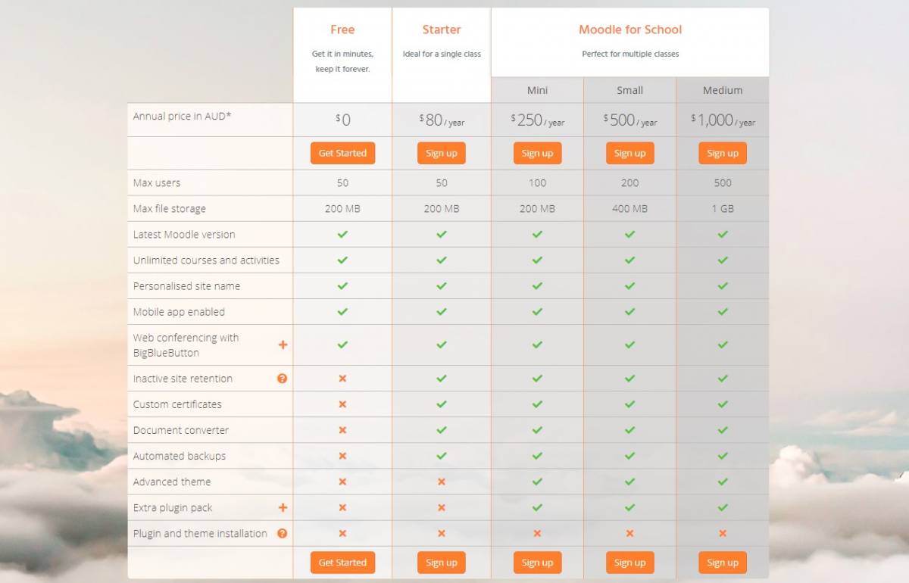The height and width of the screenshot is (583, 909).
Task: Click the bottom Get Started button for Free
Action: point(342,563)
